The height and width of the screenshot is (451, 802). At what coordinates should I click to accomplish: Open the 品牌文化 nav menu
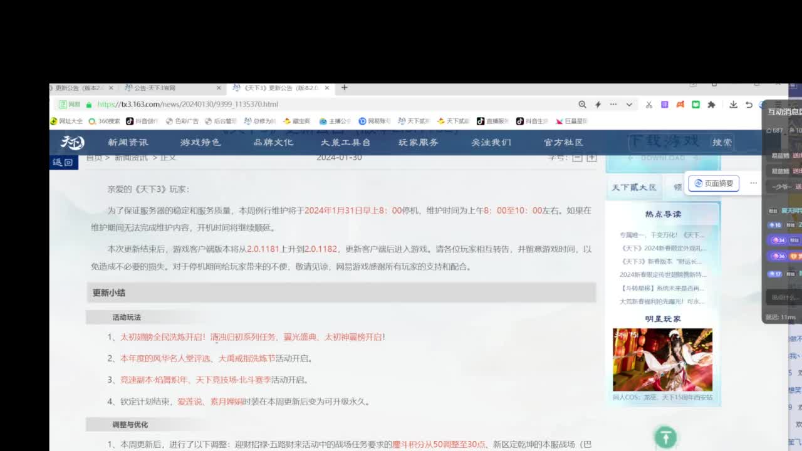(x=273, y=143)
